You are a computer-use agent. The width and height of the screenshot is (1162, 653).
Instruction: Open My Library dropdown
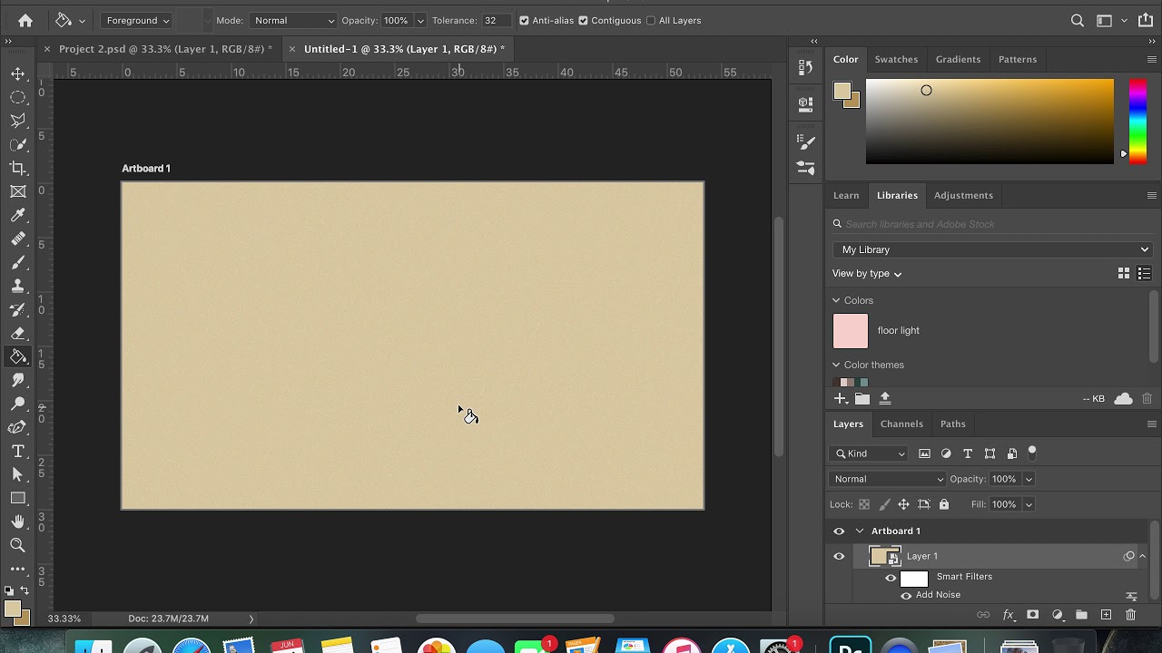[x=993, y=249]
